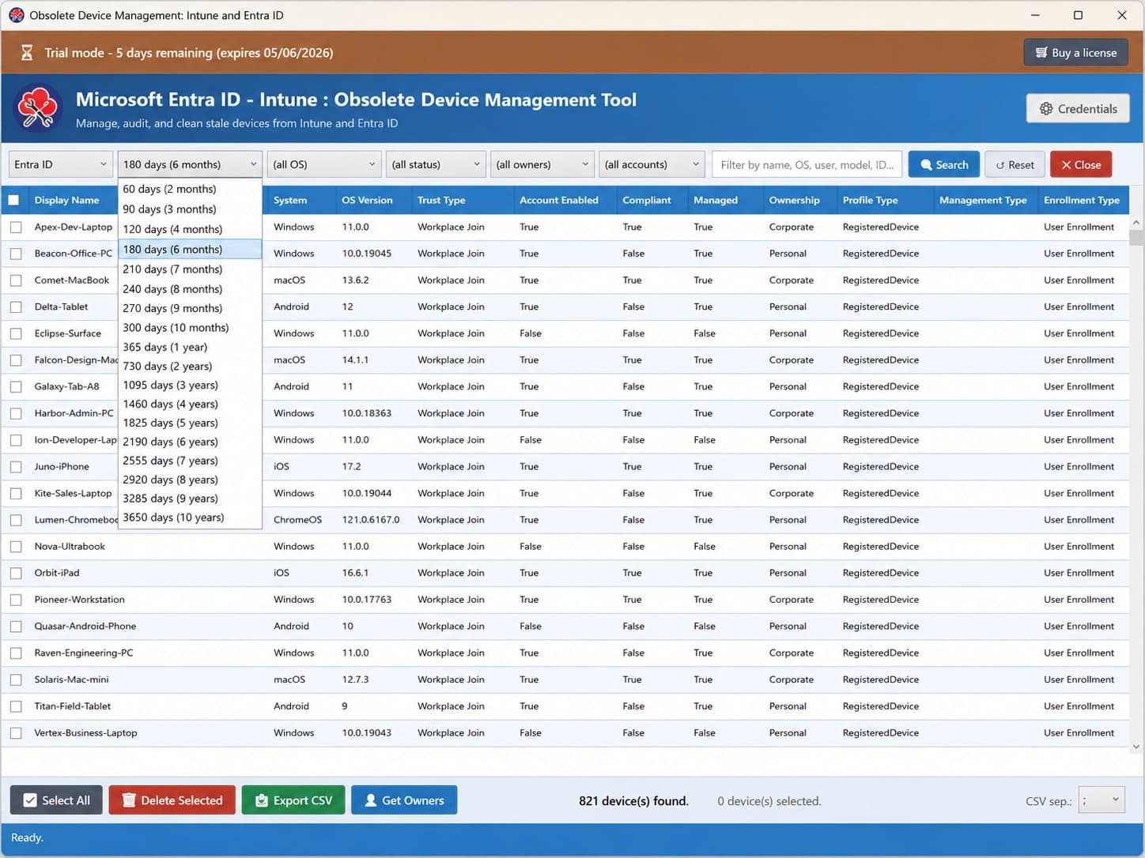1145x858 pixels.
Task: Open Buy a license
Action: tap(1075, 53)
